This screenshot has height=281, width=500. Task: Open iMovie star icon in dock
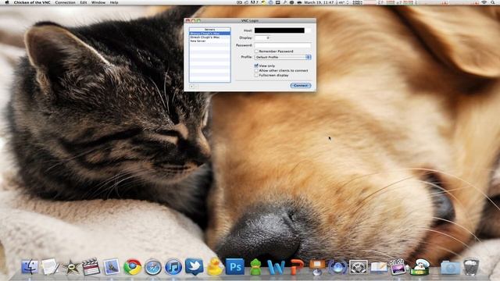tap(71, 267)
